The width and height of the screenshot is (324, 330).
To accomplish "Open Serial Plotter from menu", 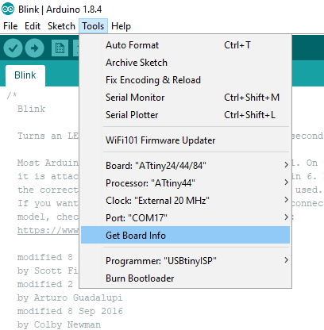I will click(x=185, y=115).
